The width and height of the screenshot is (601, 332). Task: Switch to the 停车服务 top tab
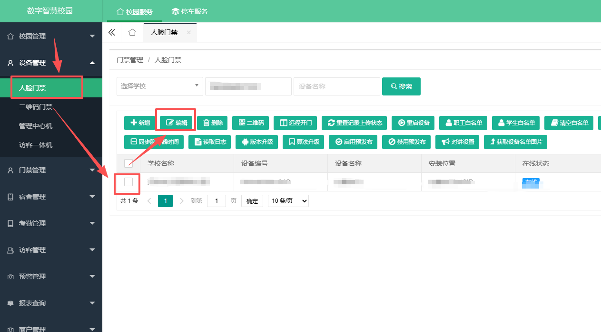click(190, 11)
